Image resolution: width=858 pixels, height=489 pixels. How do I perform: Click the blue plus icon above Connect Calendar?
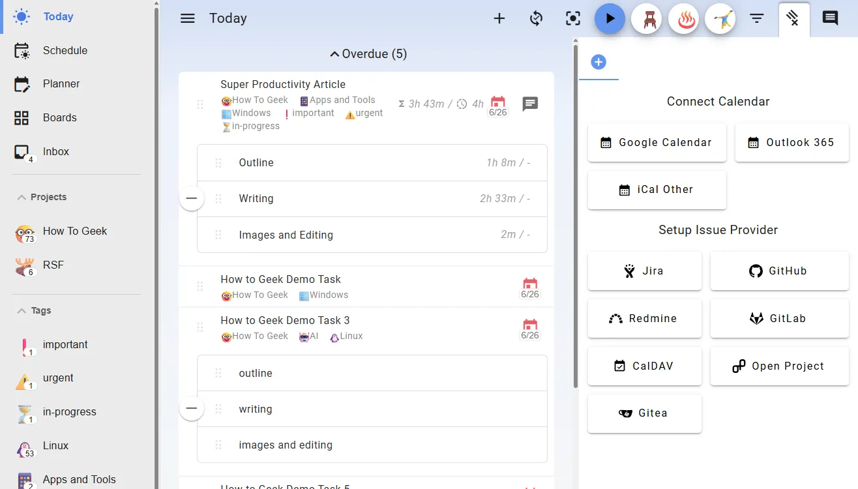tap(599, 61)
